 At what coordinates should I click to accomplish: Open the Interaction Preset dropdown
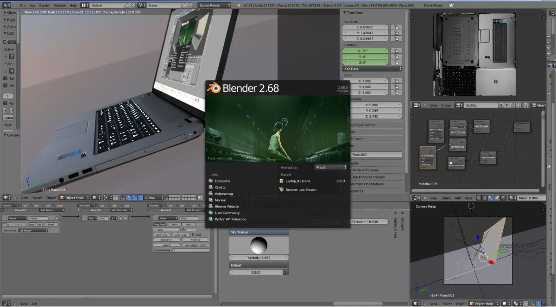click(331, 167)
